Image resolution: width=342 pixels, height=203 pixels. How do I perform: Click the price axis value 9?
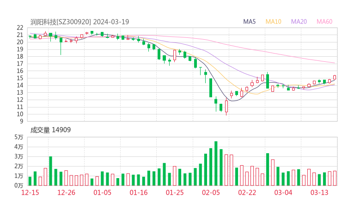(x=21, y=121)
